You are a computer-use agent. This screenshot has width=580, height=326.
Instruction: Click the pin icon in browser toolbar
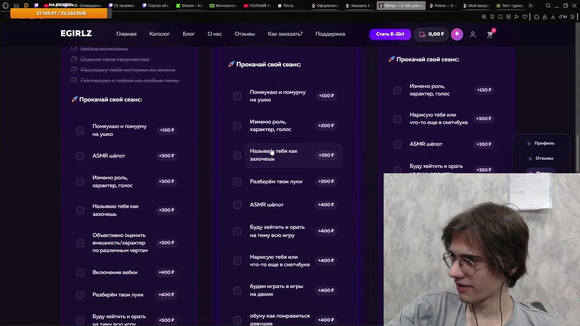pyautogui.click(x=492, y=17)
